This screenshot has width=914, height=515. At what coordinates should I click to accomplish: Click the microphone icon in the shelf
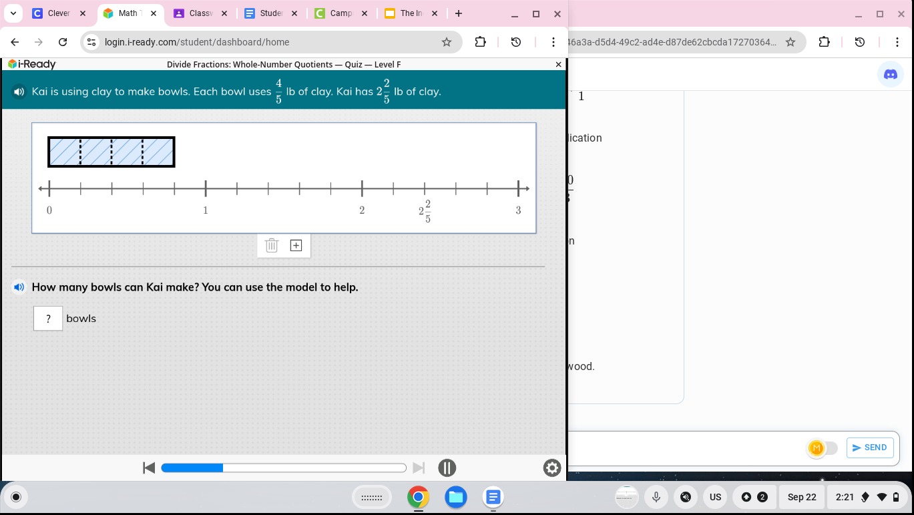coord(656,497)
